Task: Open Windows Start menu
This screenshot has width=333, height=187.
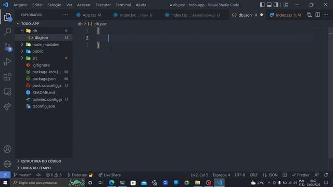Action: point(5,182)
